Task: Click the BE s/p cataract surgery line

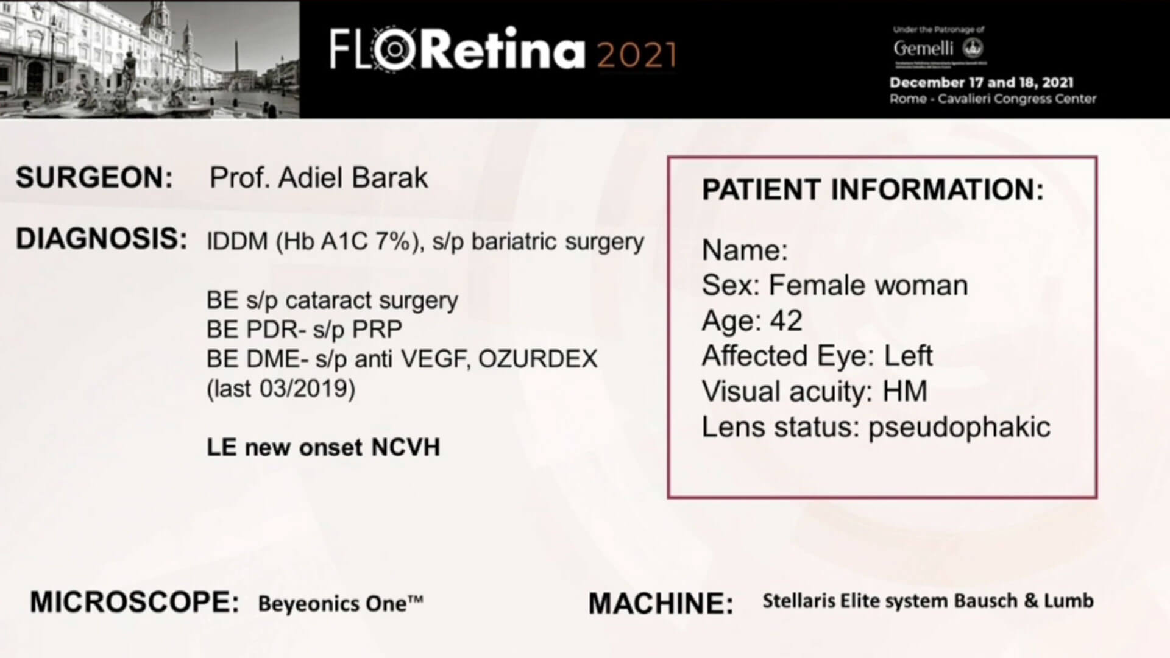Action: (x=332, y=301)
